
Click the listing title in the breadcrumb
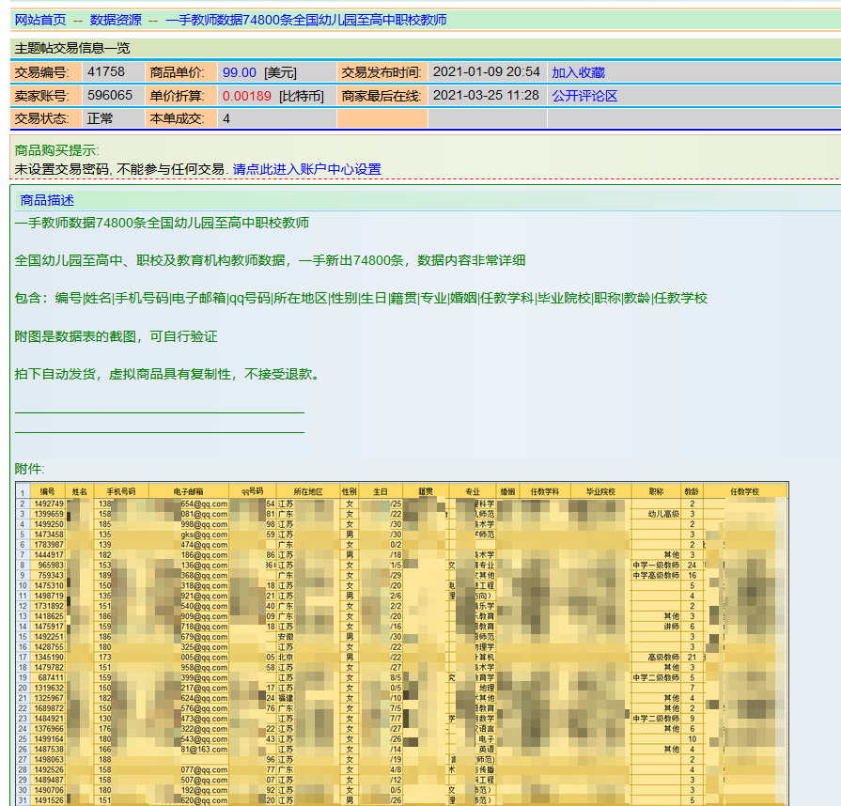[305, 20]
